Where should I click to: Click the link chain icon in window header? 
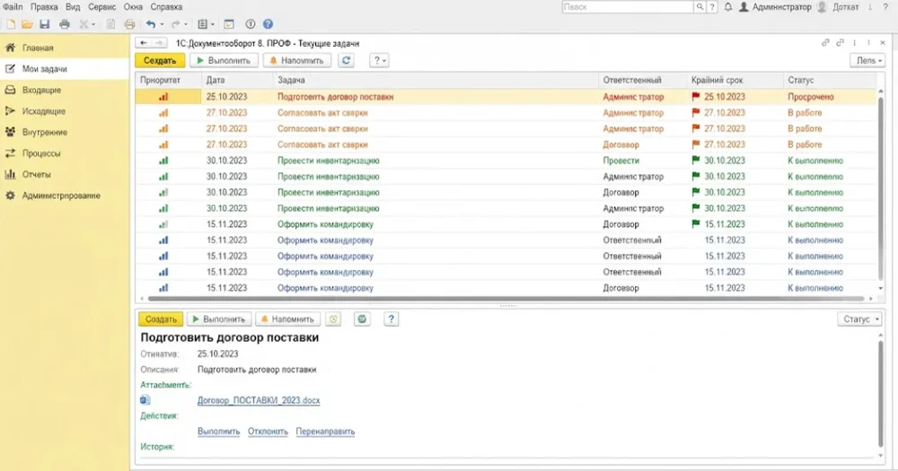coord(825,43)
